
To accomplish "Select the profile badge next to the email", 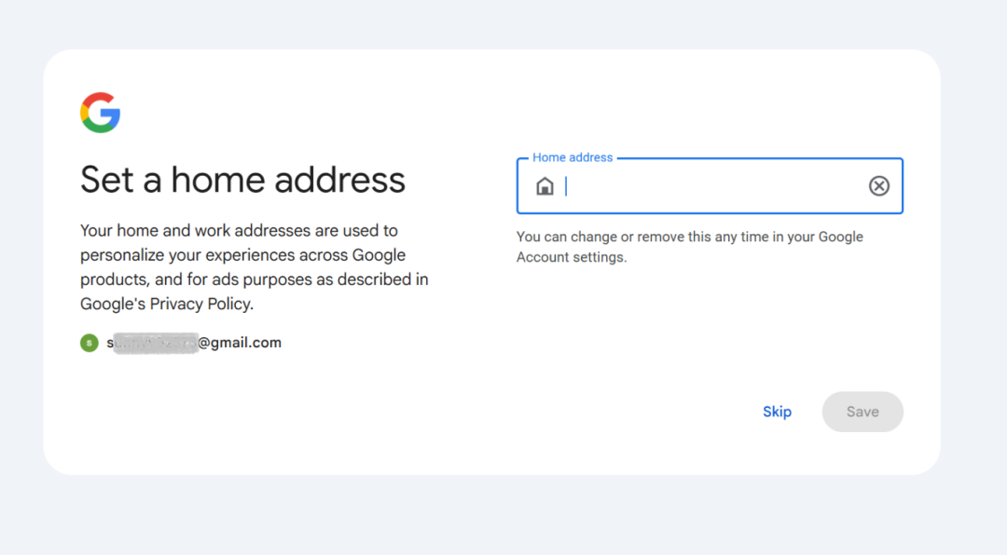I will [x=89, y=343].
